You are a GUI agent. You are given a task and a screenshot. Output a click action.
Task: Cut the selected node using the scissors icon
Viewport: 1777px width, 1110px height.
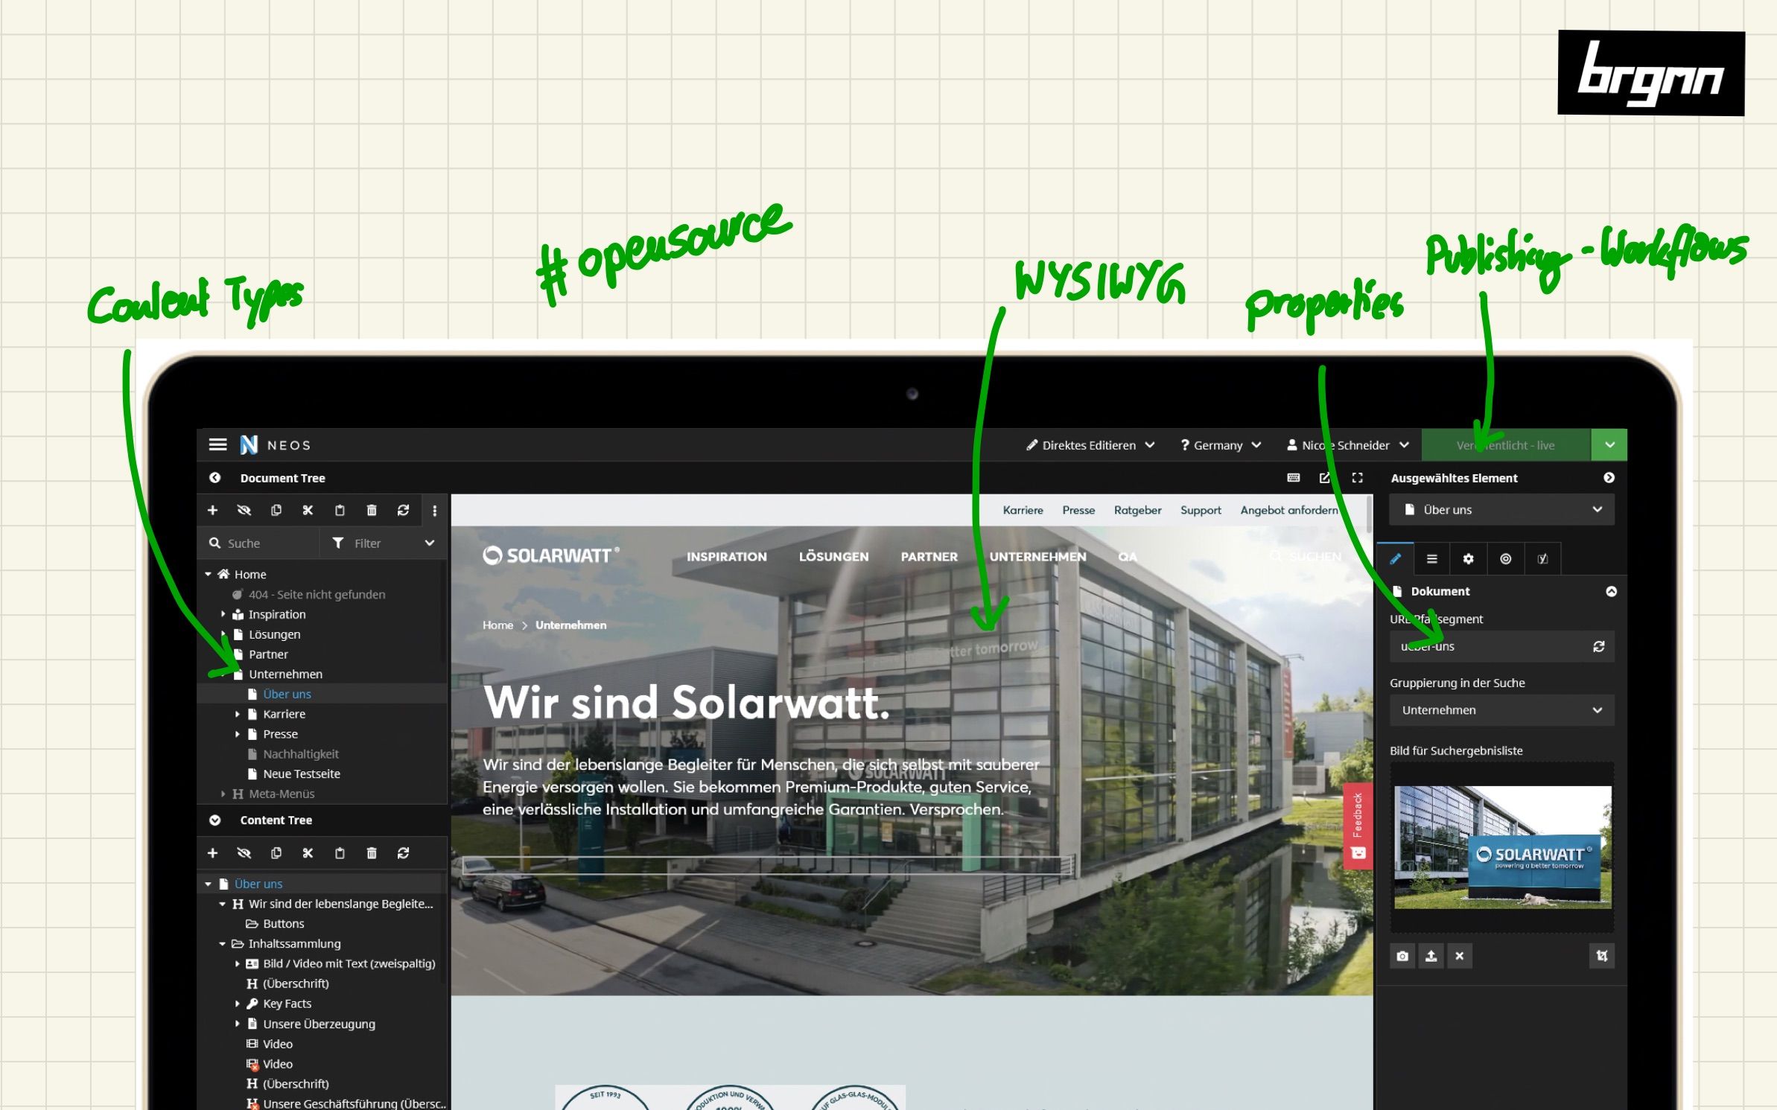308,511
